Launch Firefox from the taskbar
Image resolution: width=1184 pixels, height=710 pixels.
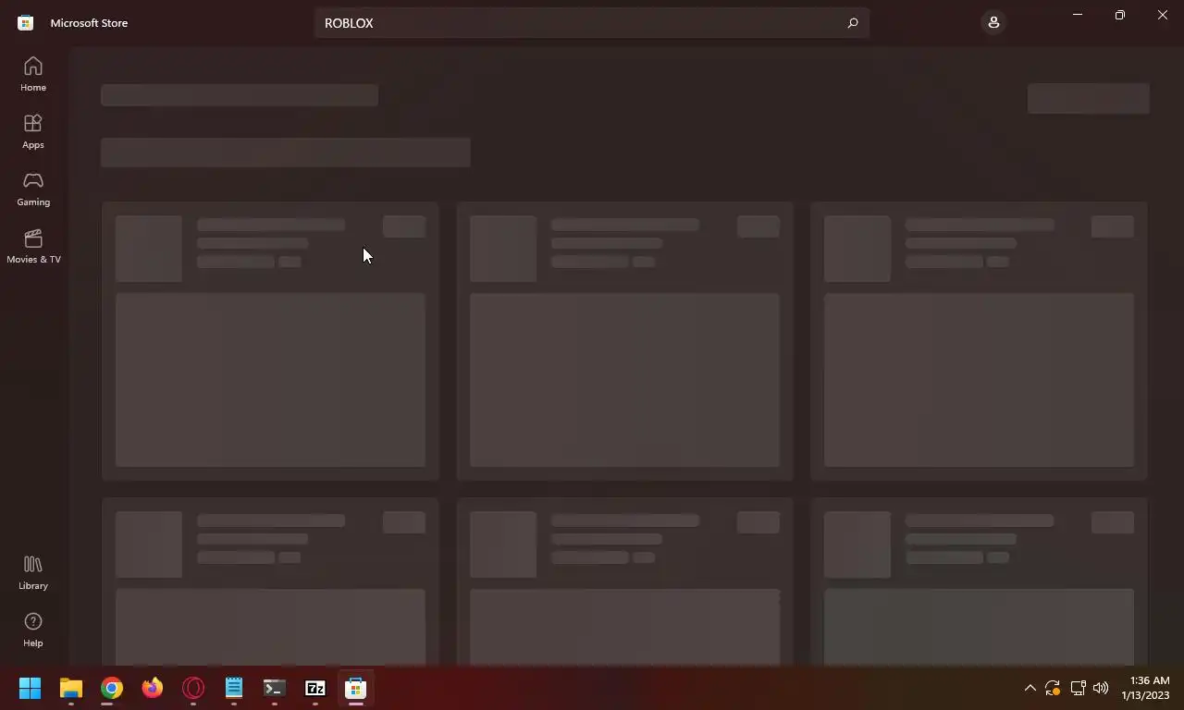153,688
